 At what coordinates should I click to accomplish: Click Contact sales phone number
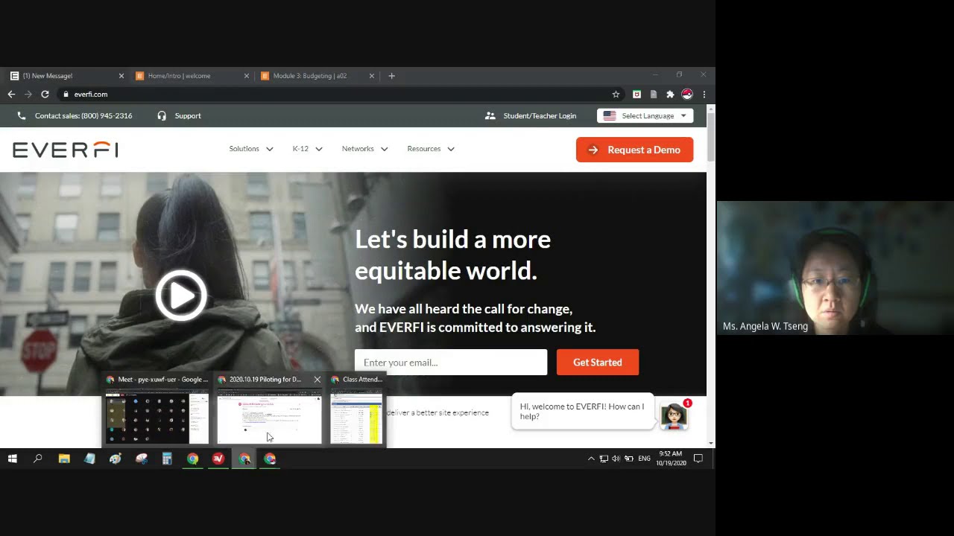coord(83,116)
